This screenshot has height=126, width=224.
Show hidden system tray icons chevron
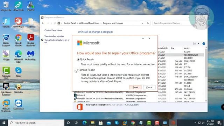pos(195,123)
